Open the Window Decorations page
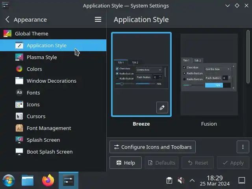 tap(53, 81)
